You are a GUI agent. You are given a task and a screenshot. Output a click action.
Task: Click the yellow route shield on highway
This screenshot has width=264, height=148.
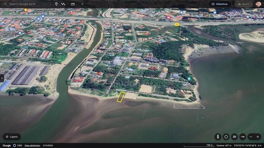(177, 24)
